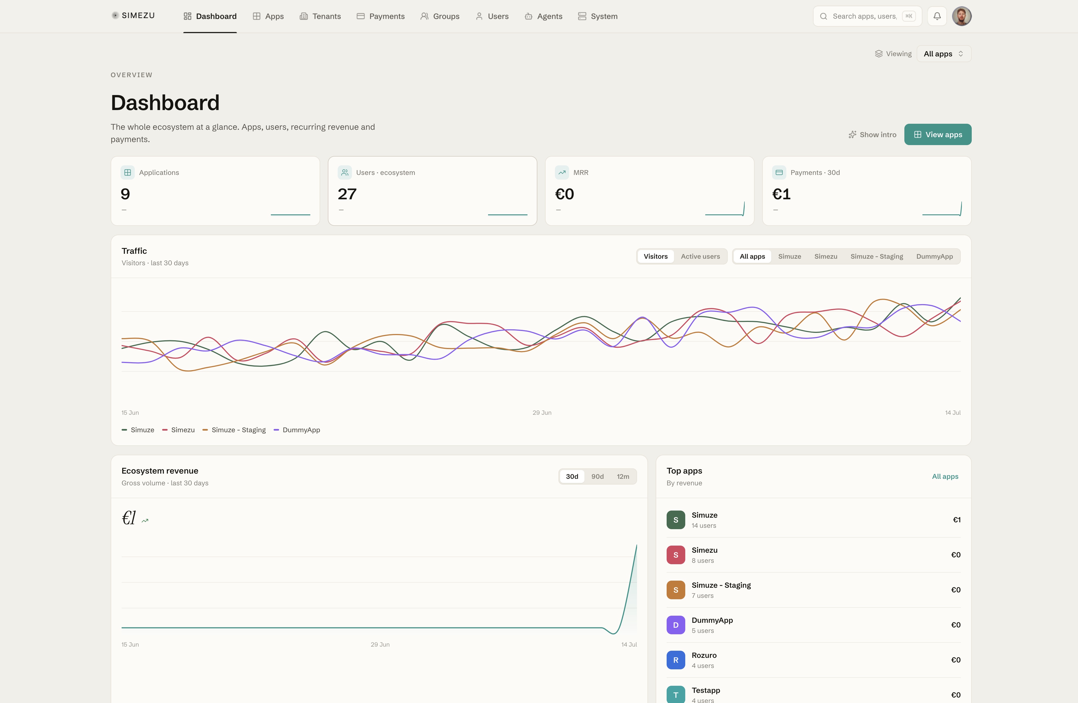The image size is (1078, 703).
Task: Click the View apps button
Action: coord(937,134)
